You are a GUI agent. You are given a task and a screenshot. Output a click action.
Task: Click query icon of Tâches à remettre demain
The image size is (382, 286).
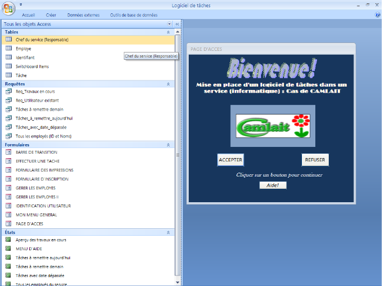pyautogui.click(x=8, y=109)
